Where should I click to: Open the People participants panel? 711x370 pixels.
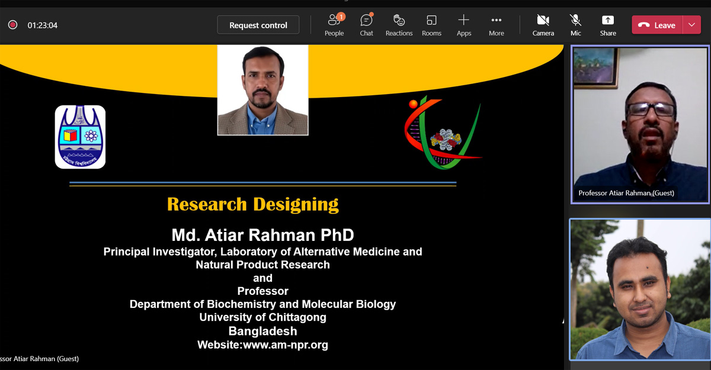coord(334,25)
